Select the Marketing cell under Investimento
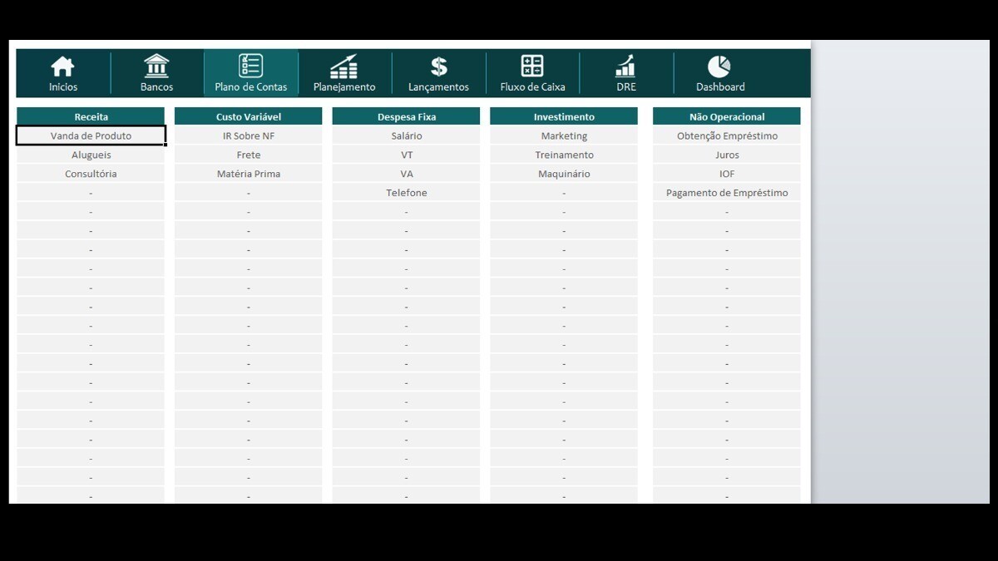This screenshot has height=561, width=998. click(564, 135)
